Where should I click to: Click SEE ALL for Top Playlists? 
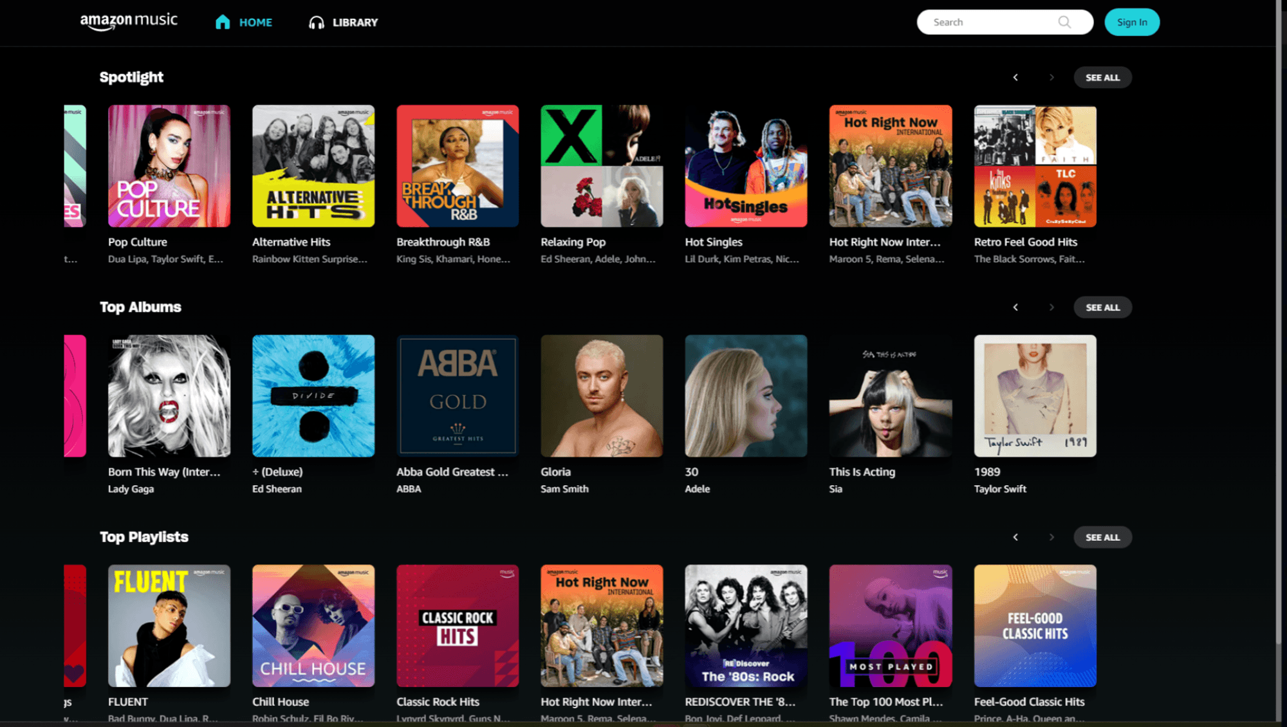point(1102,537)
